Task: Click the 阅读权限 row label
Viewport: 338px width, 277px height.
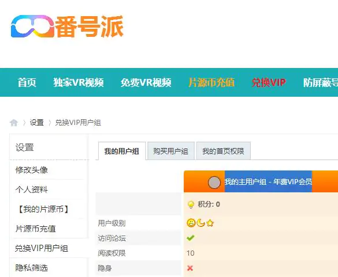Action: pyautogui.click(x=112, y=253)
